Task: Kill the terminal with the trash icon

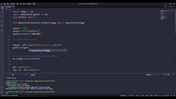Action: (x=168, y=75)
